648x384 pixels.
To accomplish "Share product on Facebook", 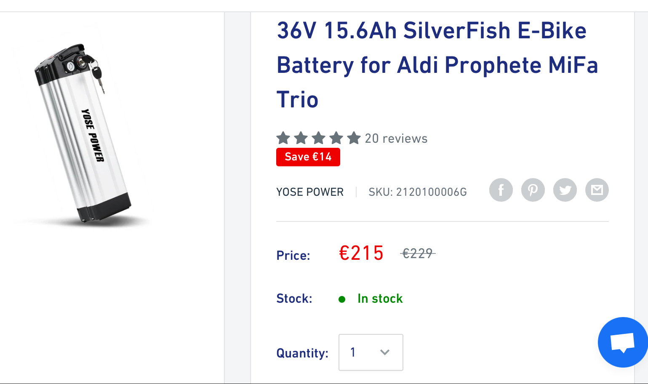I will [x=501, y=190].
